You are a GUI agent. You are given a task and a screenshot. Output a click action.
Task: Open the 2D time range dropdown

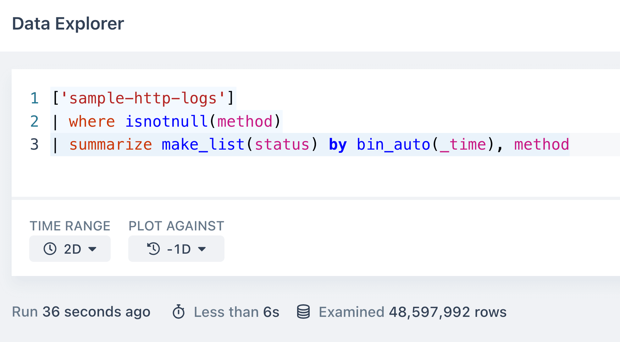(70, 249)
